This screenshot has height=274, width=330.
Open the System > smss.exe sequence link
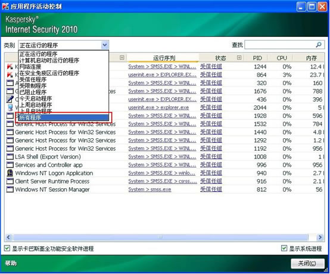click(150, 189)
